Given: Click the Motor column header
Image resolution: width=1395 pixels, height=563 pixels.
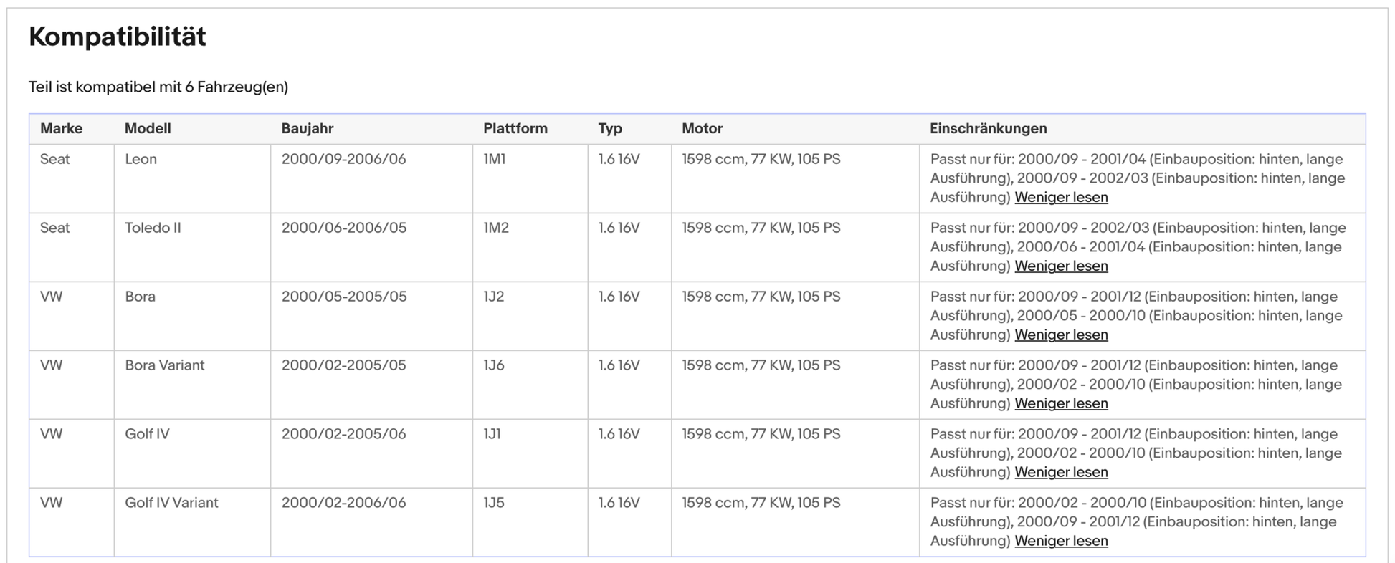Looking at the screenshot, I should (702, 128).
